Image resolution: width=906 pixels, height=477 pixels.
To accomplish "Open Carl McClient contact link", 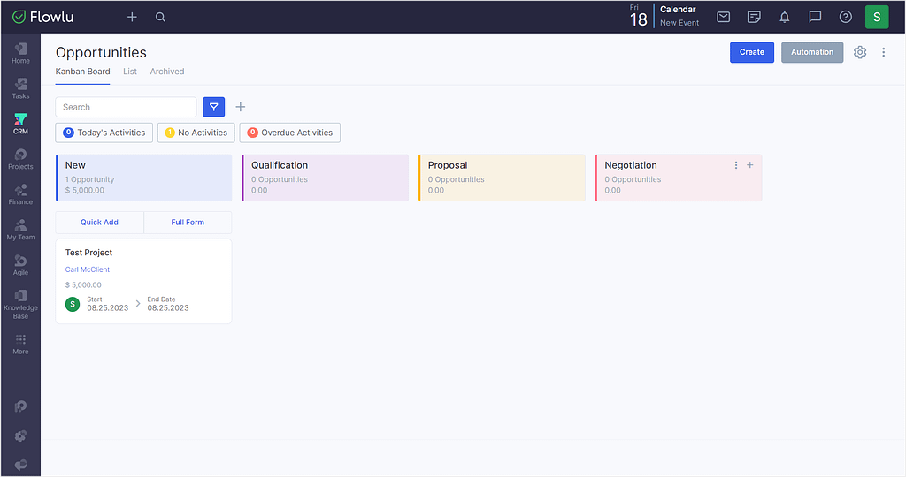I will pyautogui.click(x=88, y=269).
